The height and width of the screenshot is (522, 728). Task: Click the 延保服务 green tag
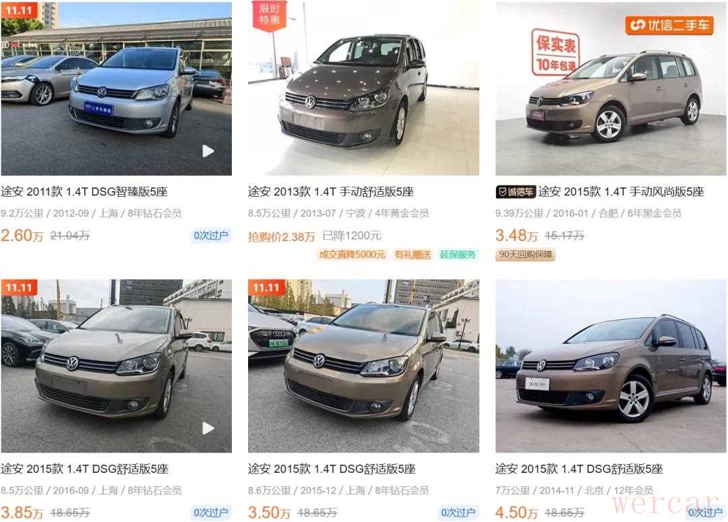click(x=458, y=255)
